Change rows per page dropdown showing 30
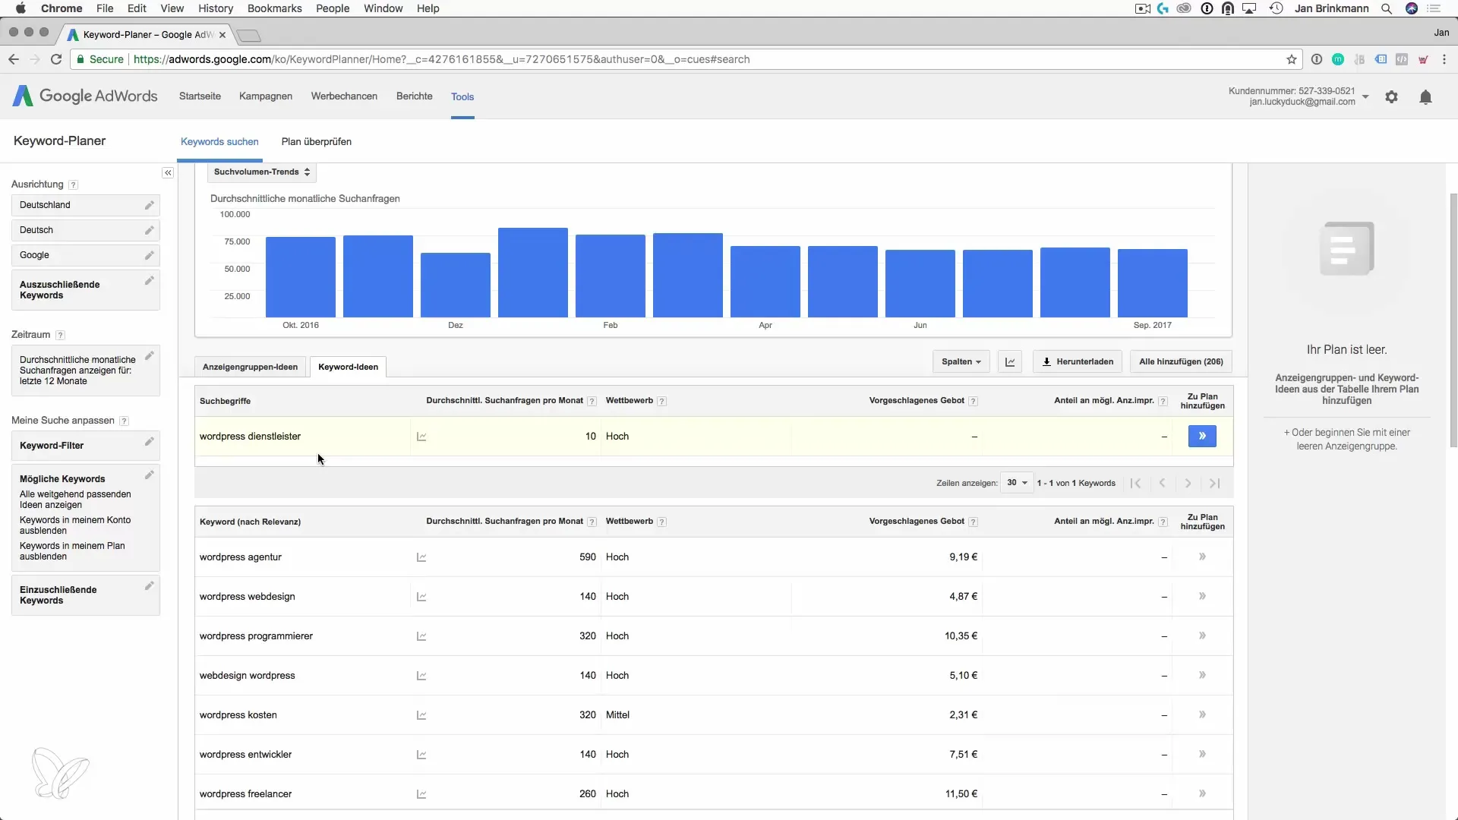1458x820 pixels. [1017, 483]
